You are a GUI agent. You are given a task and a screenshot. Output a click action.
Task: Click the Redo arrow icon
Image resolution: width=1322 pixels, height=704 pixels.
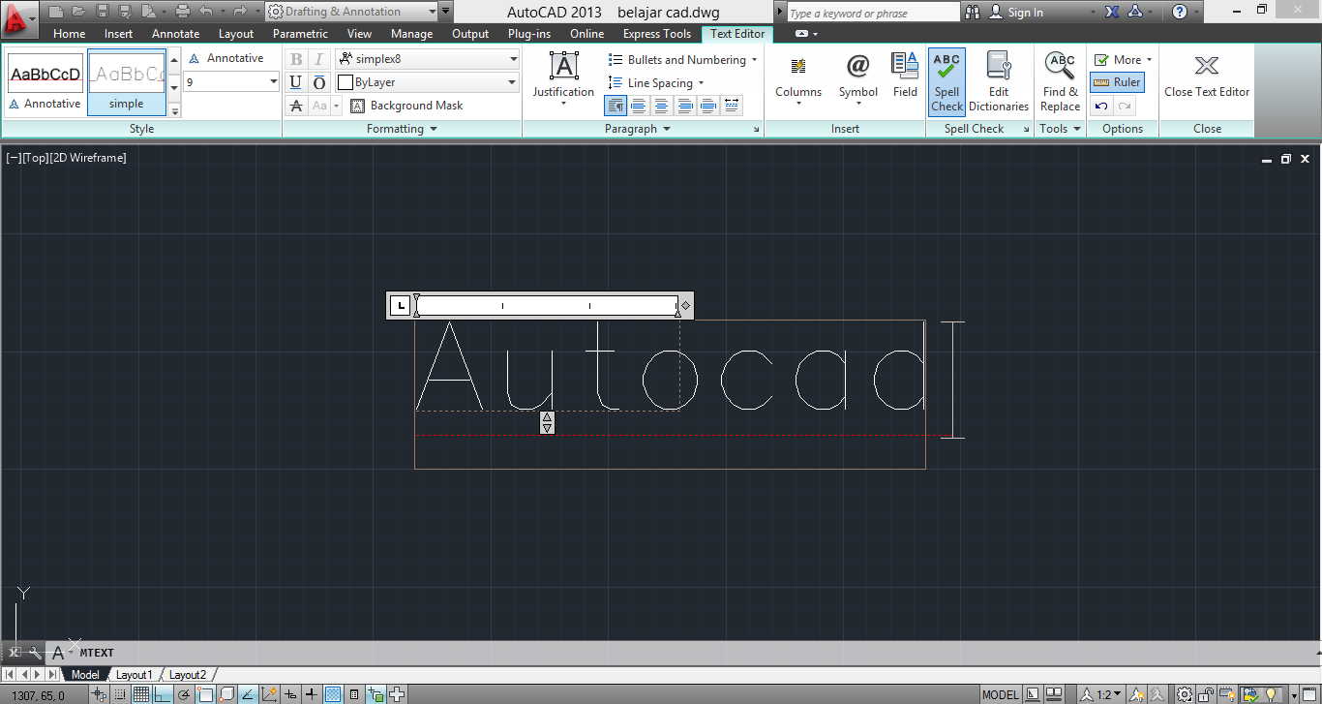click(240, 12)
